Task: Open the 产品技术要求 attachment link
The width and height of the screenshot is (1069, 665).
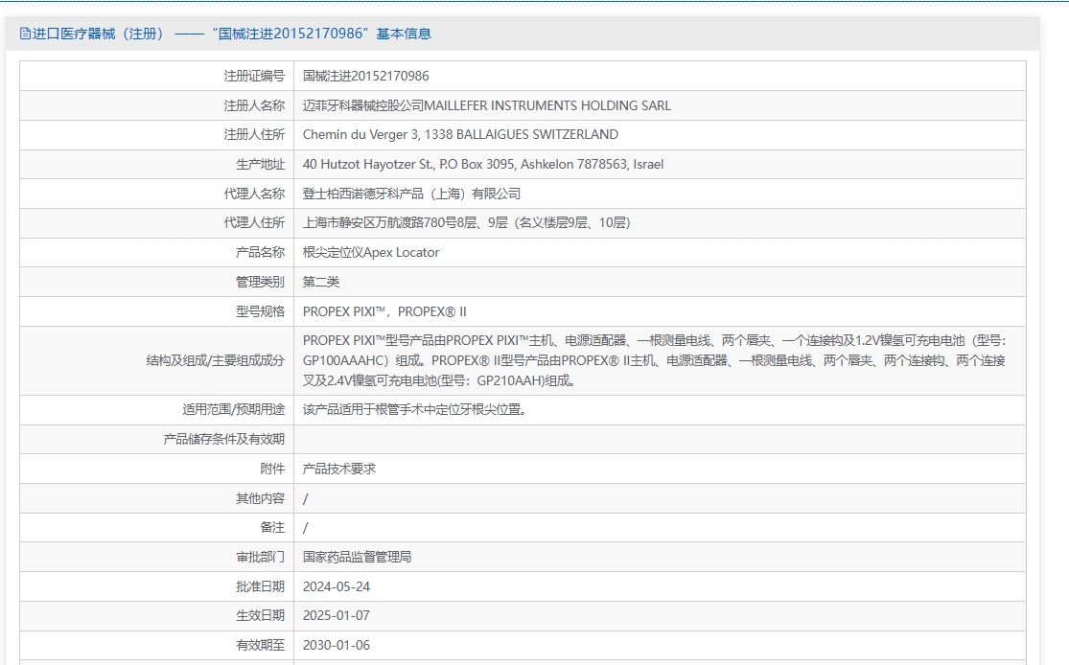Action: [338, 469]
